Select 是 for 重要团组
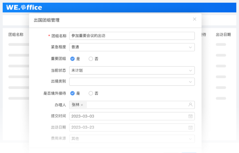The image size is (239, 153). (x=72, y=59)
